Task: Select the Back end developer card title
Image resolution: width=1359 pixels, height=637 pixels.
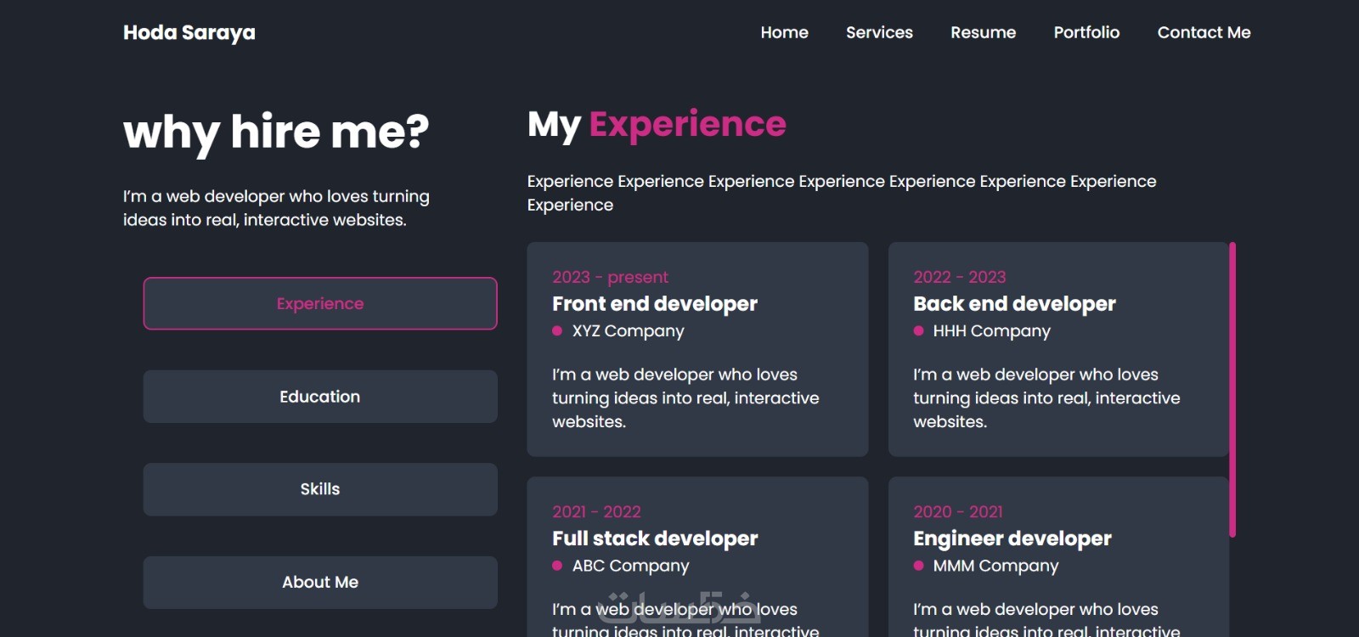Action: click(x=1014, y=304)
